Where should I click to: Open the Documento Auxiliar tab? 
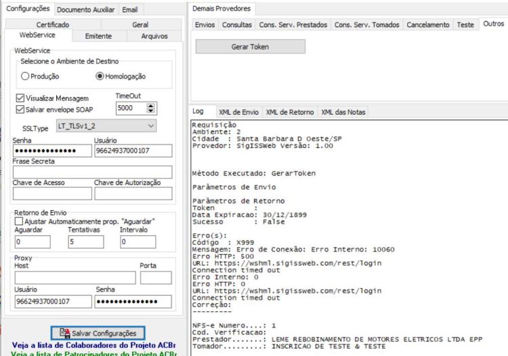(86, 9)
